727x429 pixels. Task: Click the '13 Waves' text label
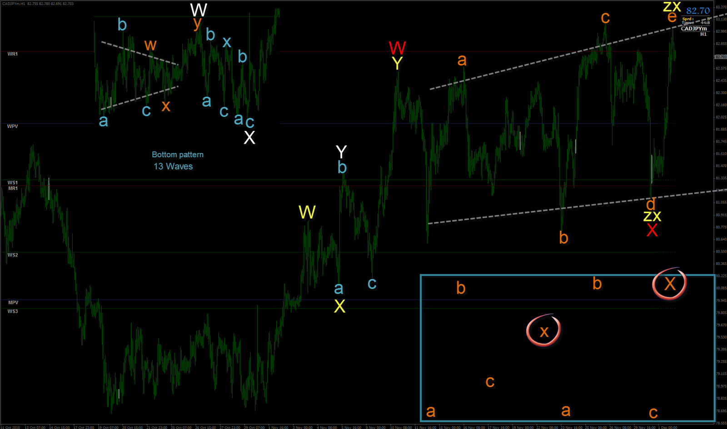pos(173,166)
